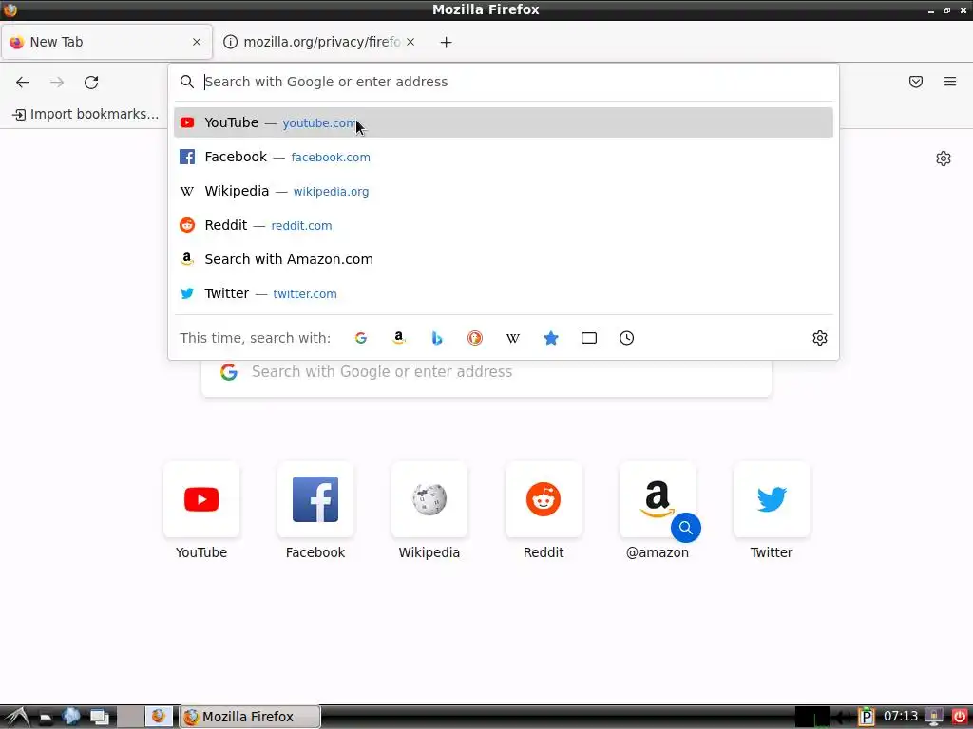Close the New Tab tab
Image resolution: width=973 pixels, height=729 pixels.
197,42
